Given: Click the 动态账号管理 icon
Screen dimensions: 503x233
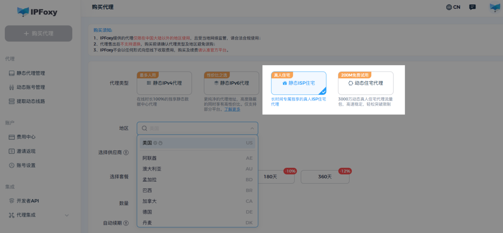Looking at the screenshot, I should click(x=12, y=87).
